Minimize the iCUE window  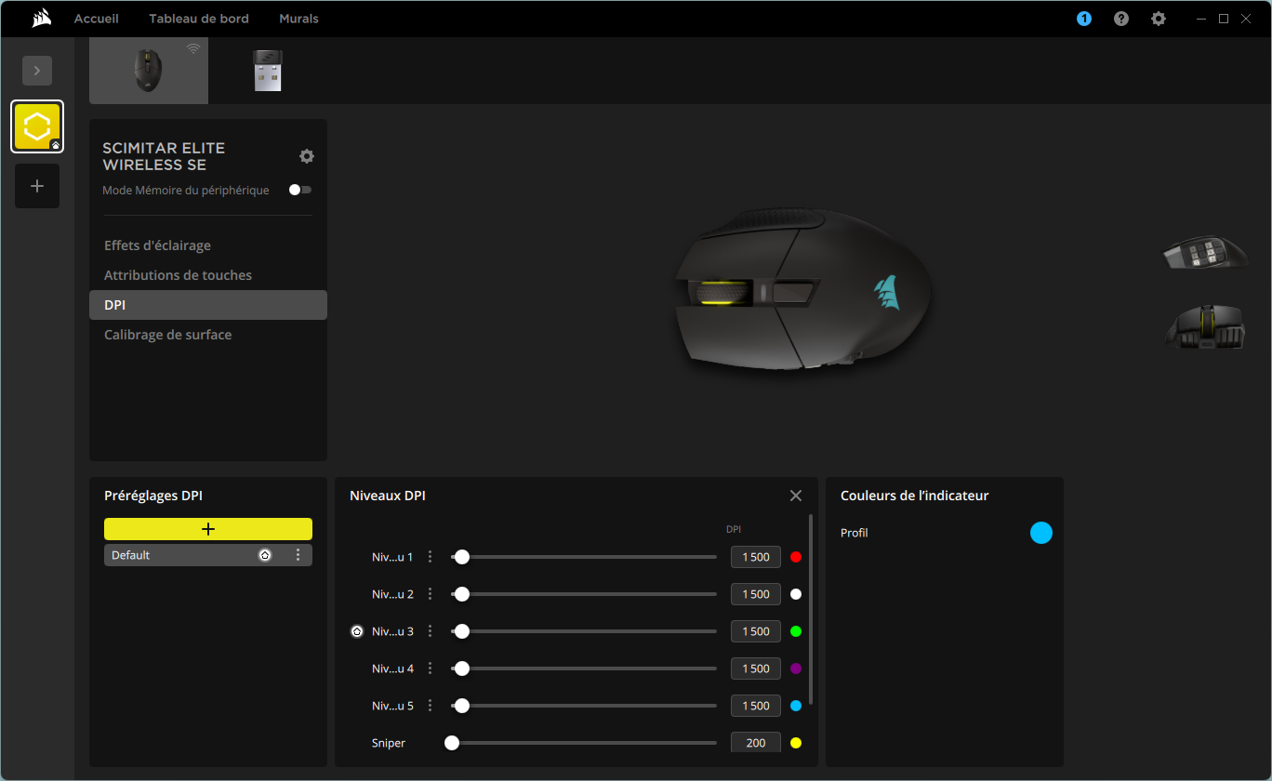(x=1201, y=19)
